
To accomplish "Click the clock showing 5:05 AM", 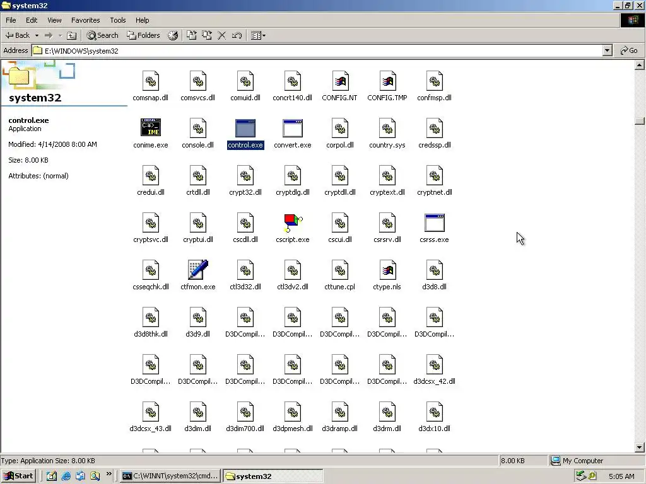I will point(621,476).
